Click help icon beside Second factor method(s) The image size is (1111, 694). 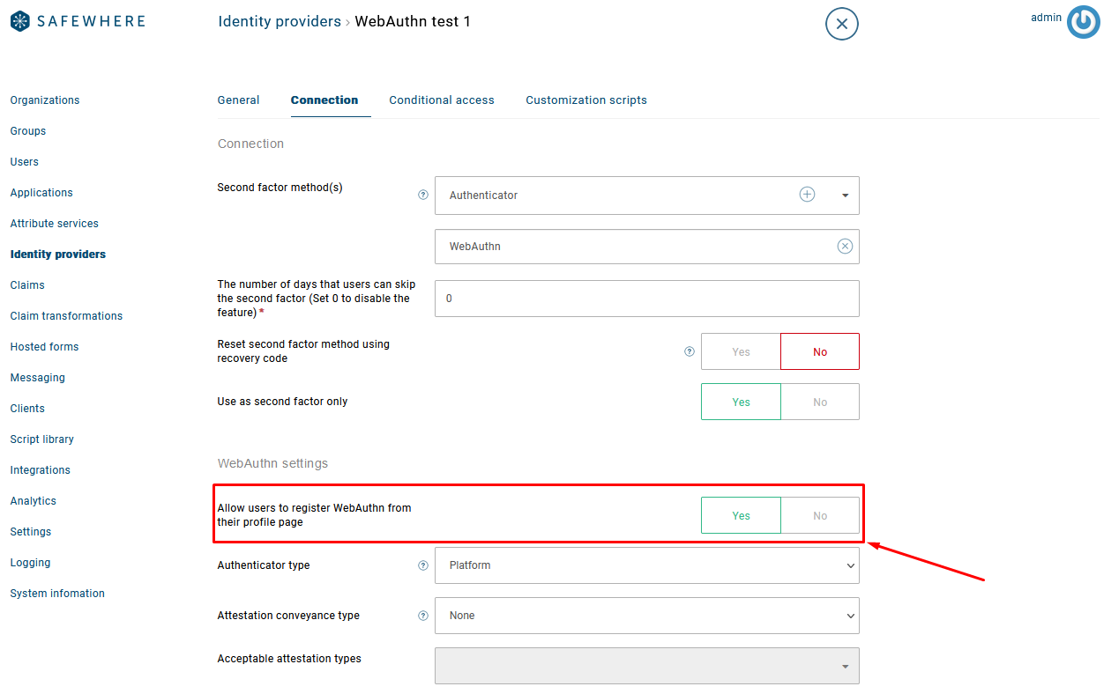coord(423,196)
